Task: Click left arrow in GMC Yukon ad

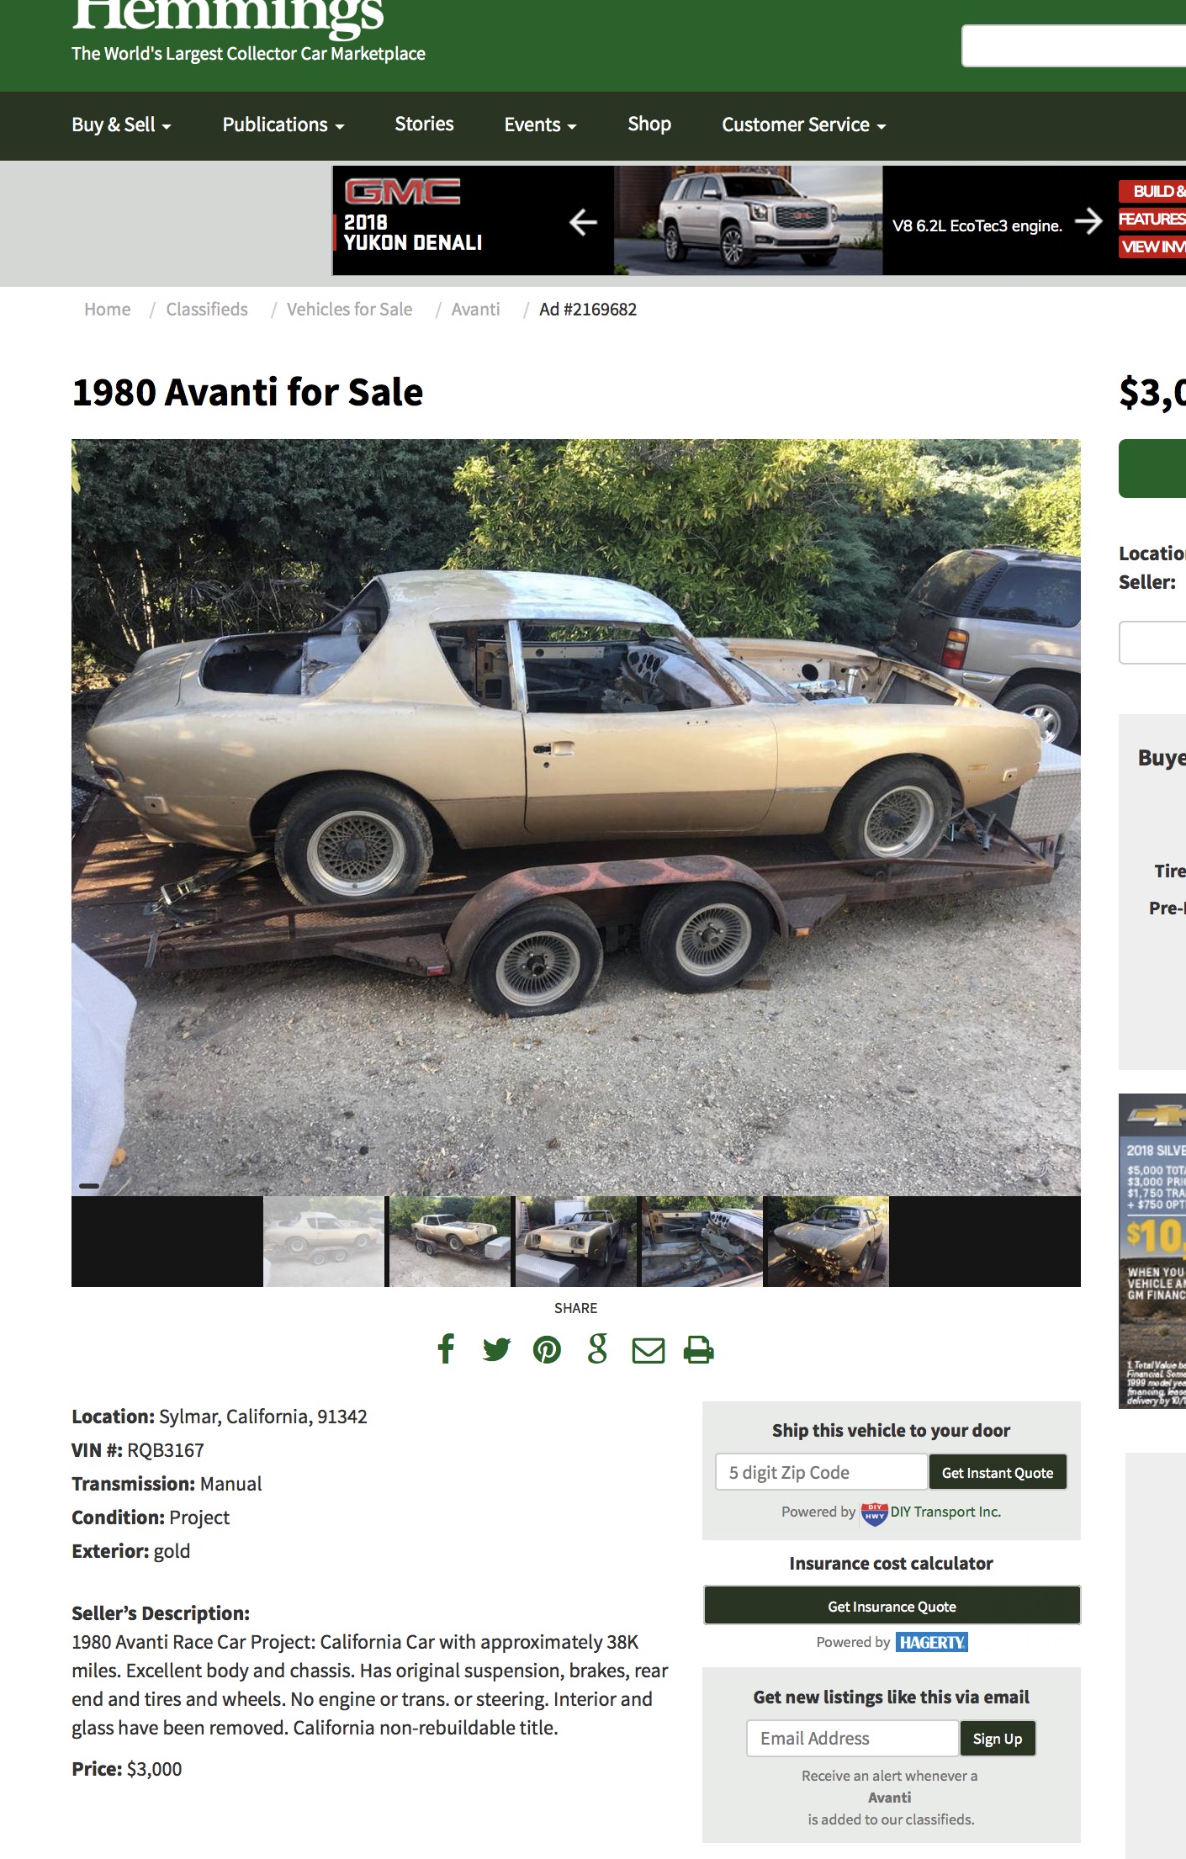Action: tap(583, 222)
